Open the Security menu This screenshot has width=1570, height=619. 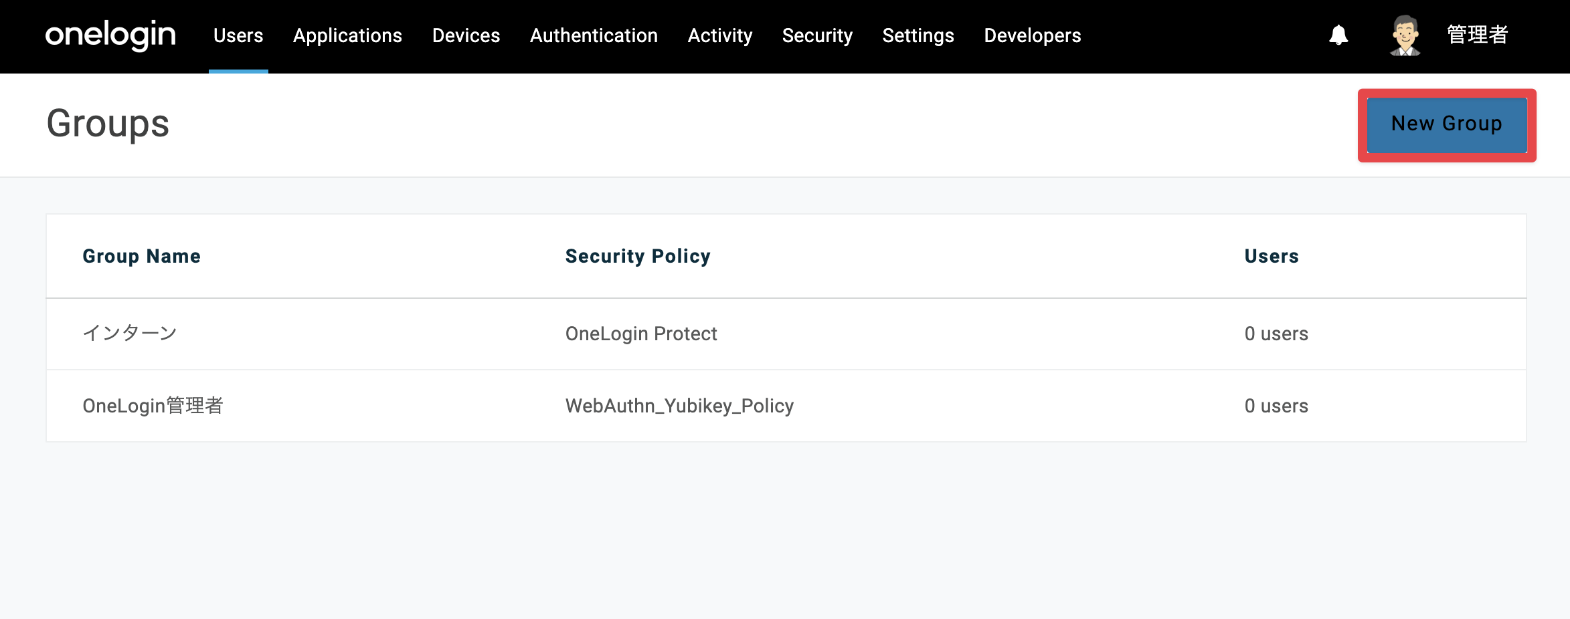click(x=817, y=35)
